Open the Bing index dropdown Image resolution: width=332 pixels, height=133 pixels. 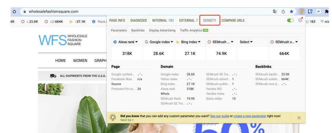coord(189,42)
